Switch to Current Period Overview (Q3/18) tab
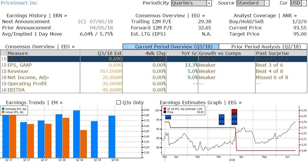 pos(171,47)
